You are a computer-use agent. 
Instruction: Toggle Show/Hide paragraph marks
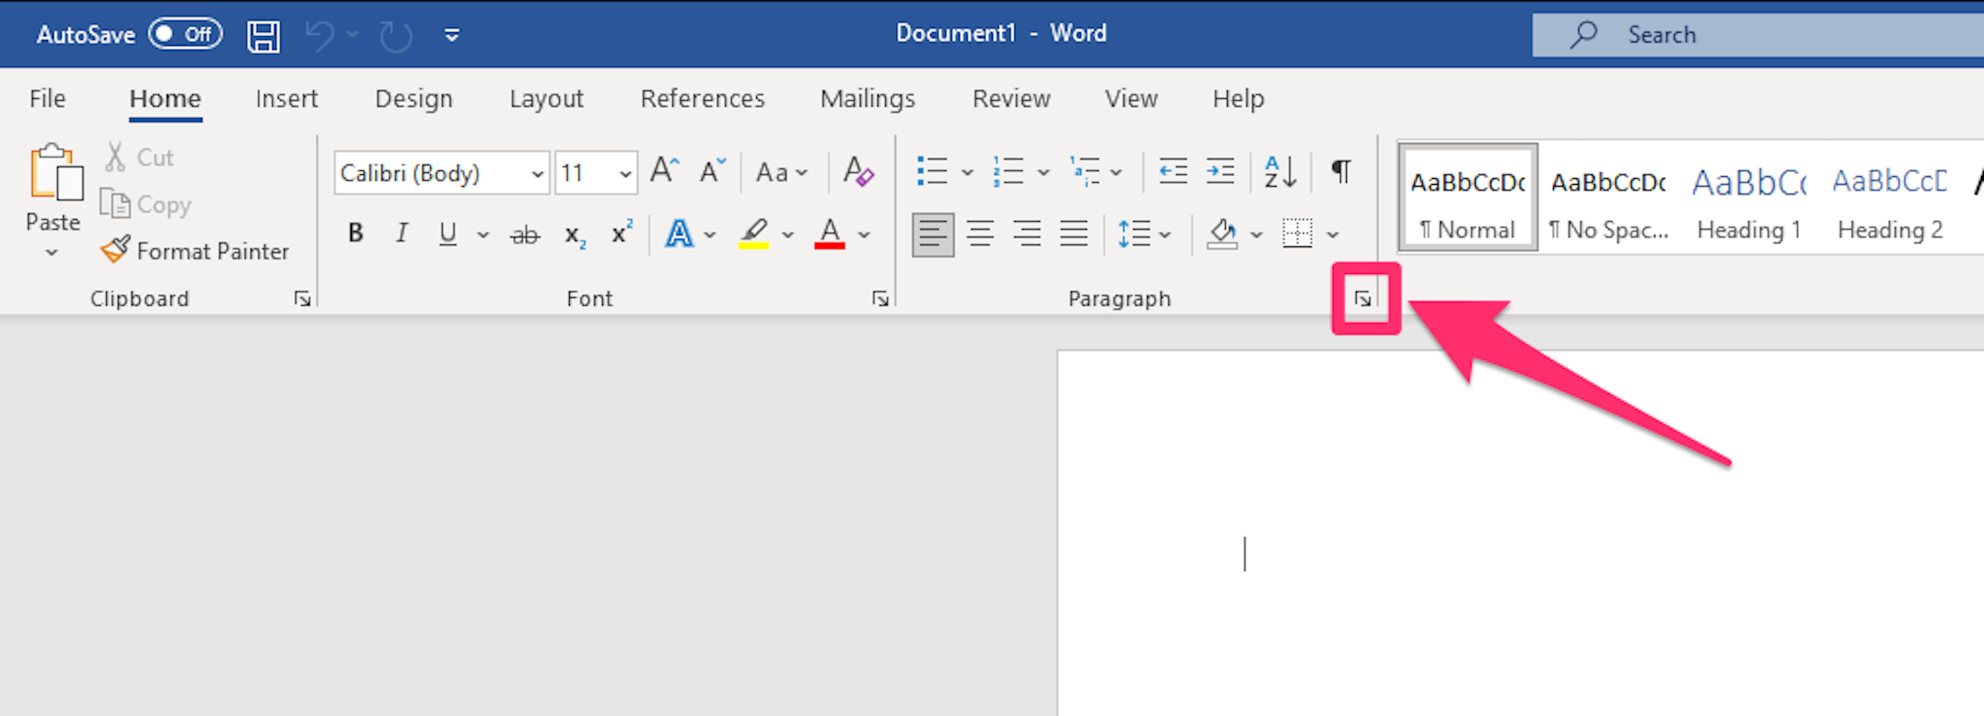[1341, 170]
